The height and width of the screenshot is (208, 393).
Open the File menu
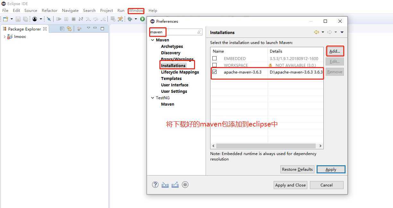click(5, 11)
